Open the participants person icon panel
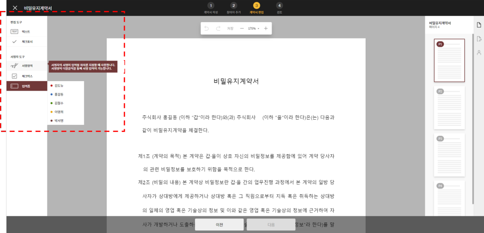This screenshot has height=233, width=484. (479, 53)
